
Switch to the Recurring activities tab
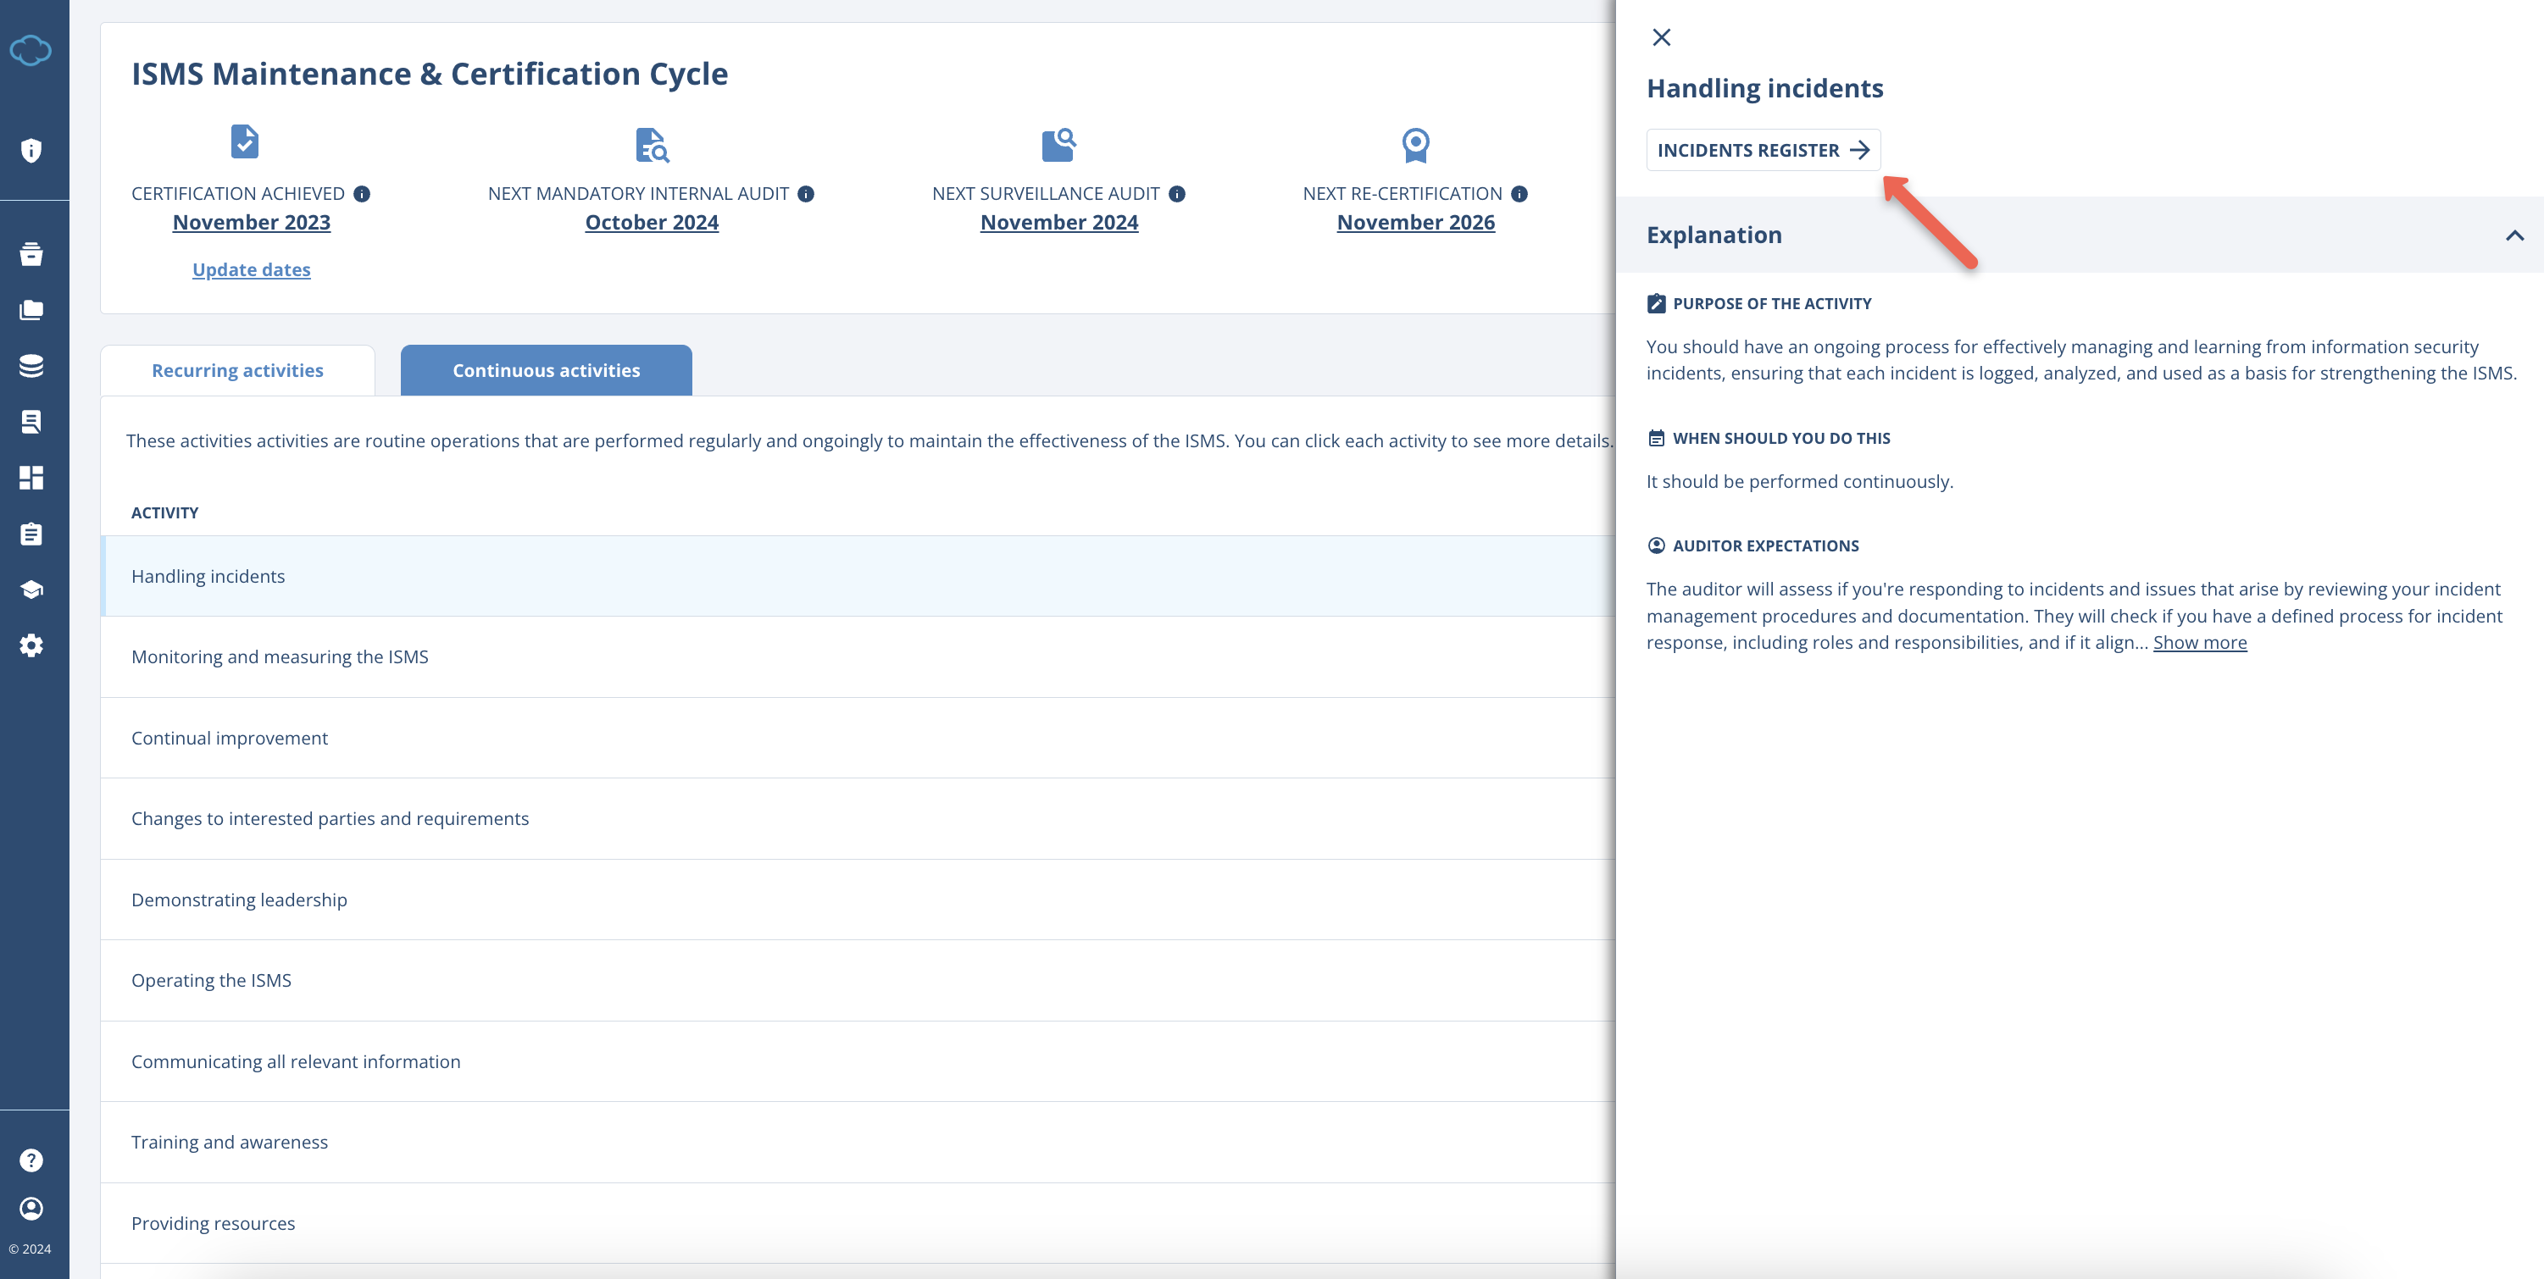click(237, 369)
